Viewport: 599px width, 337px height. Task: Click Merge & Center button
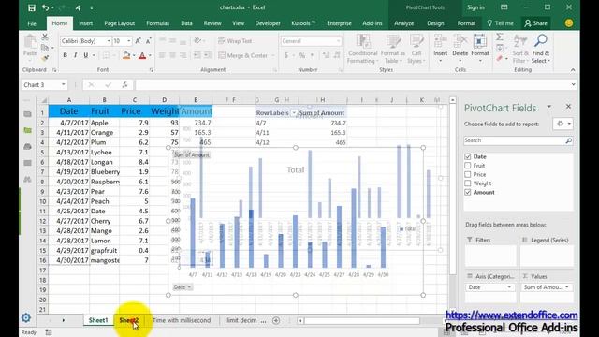pyautogui.click(x=243, y=56)
